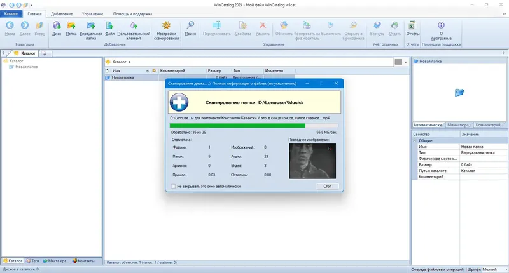
Task: Click the Вверх folder-up icon
Action: (39, 25)
